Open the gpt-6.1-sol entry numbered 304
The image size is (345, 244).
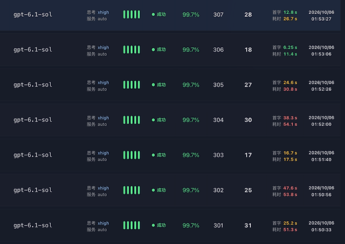[33, 120]
